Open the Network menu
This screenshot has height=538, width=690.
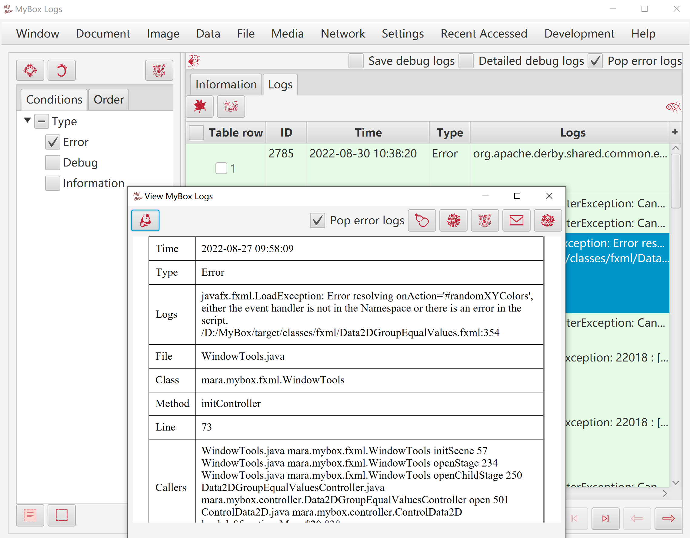coord(343,34)
